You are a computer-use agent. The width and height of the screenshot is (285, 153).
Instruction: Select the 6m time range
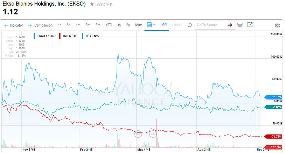(98, 25)
